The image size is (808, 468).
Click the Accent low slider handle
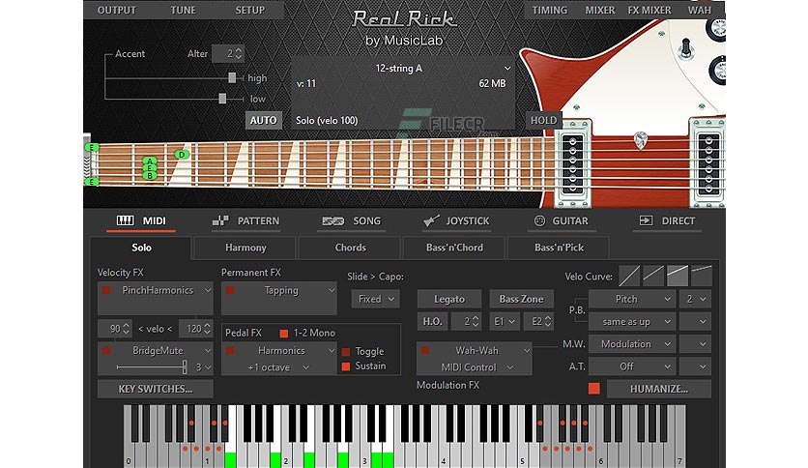point(222,99)
